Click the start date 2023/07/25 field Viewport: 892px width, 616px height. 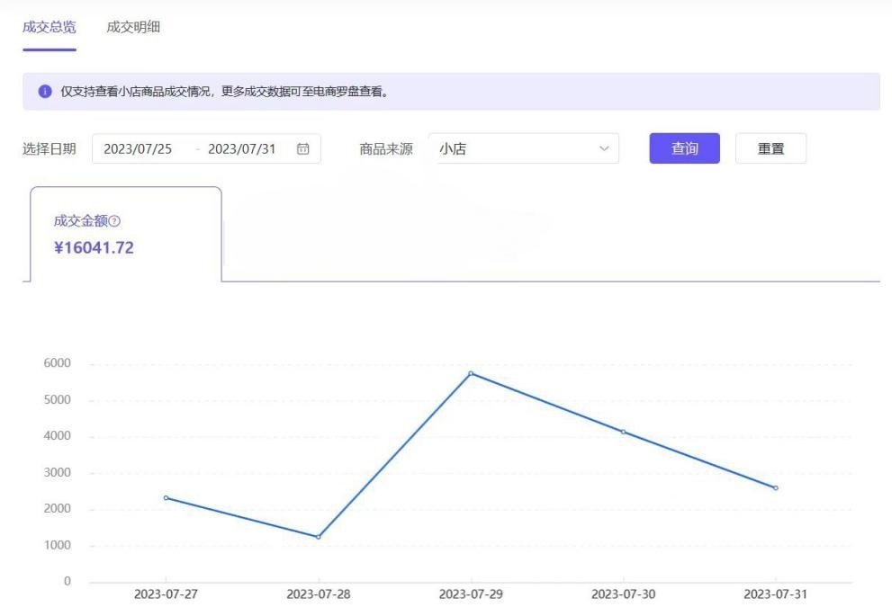pyautogui.click(x=138, y=149)
